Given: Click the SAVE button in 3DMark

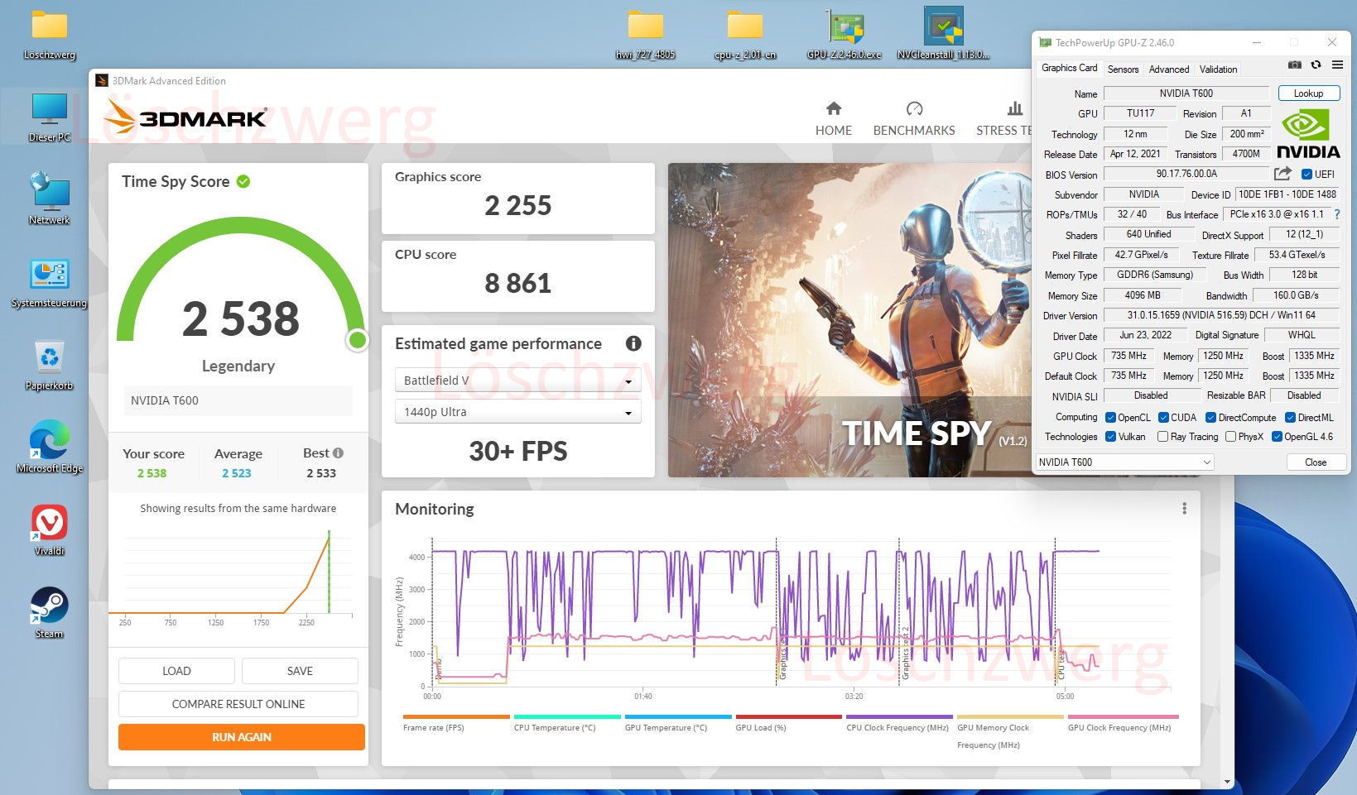Looking at the screenshot, I should point(300,671).
